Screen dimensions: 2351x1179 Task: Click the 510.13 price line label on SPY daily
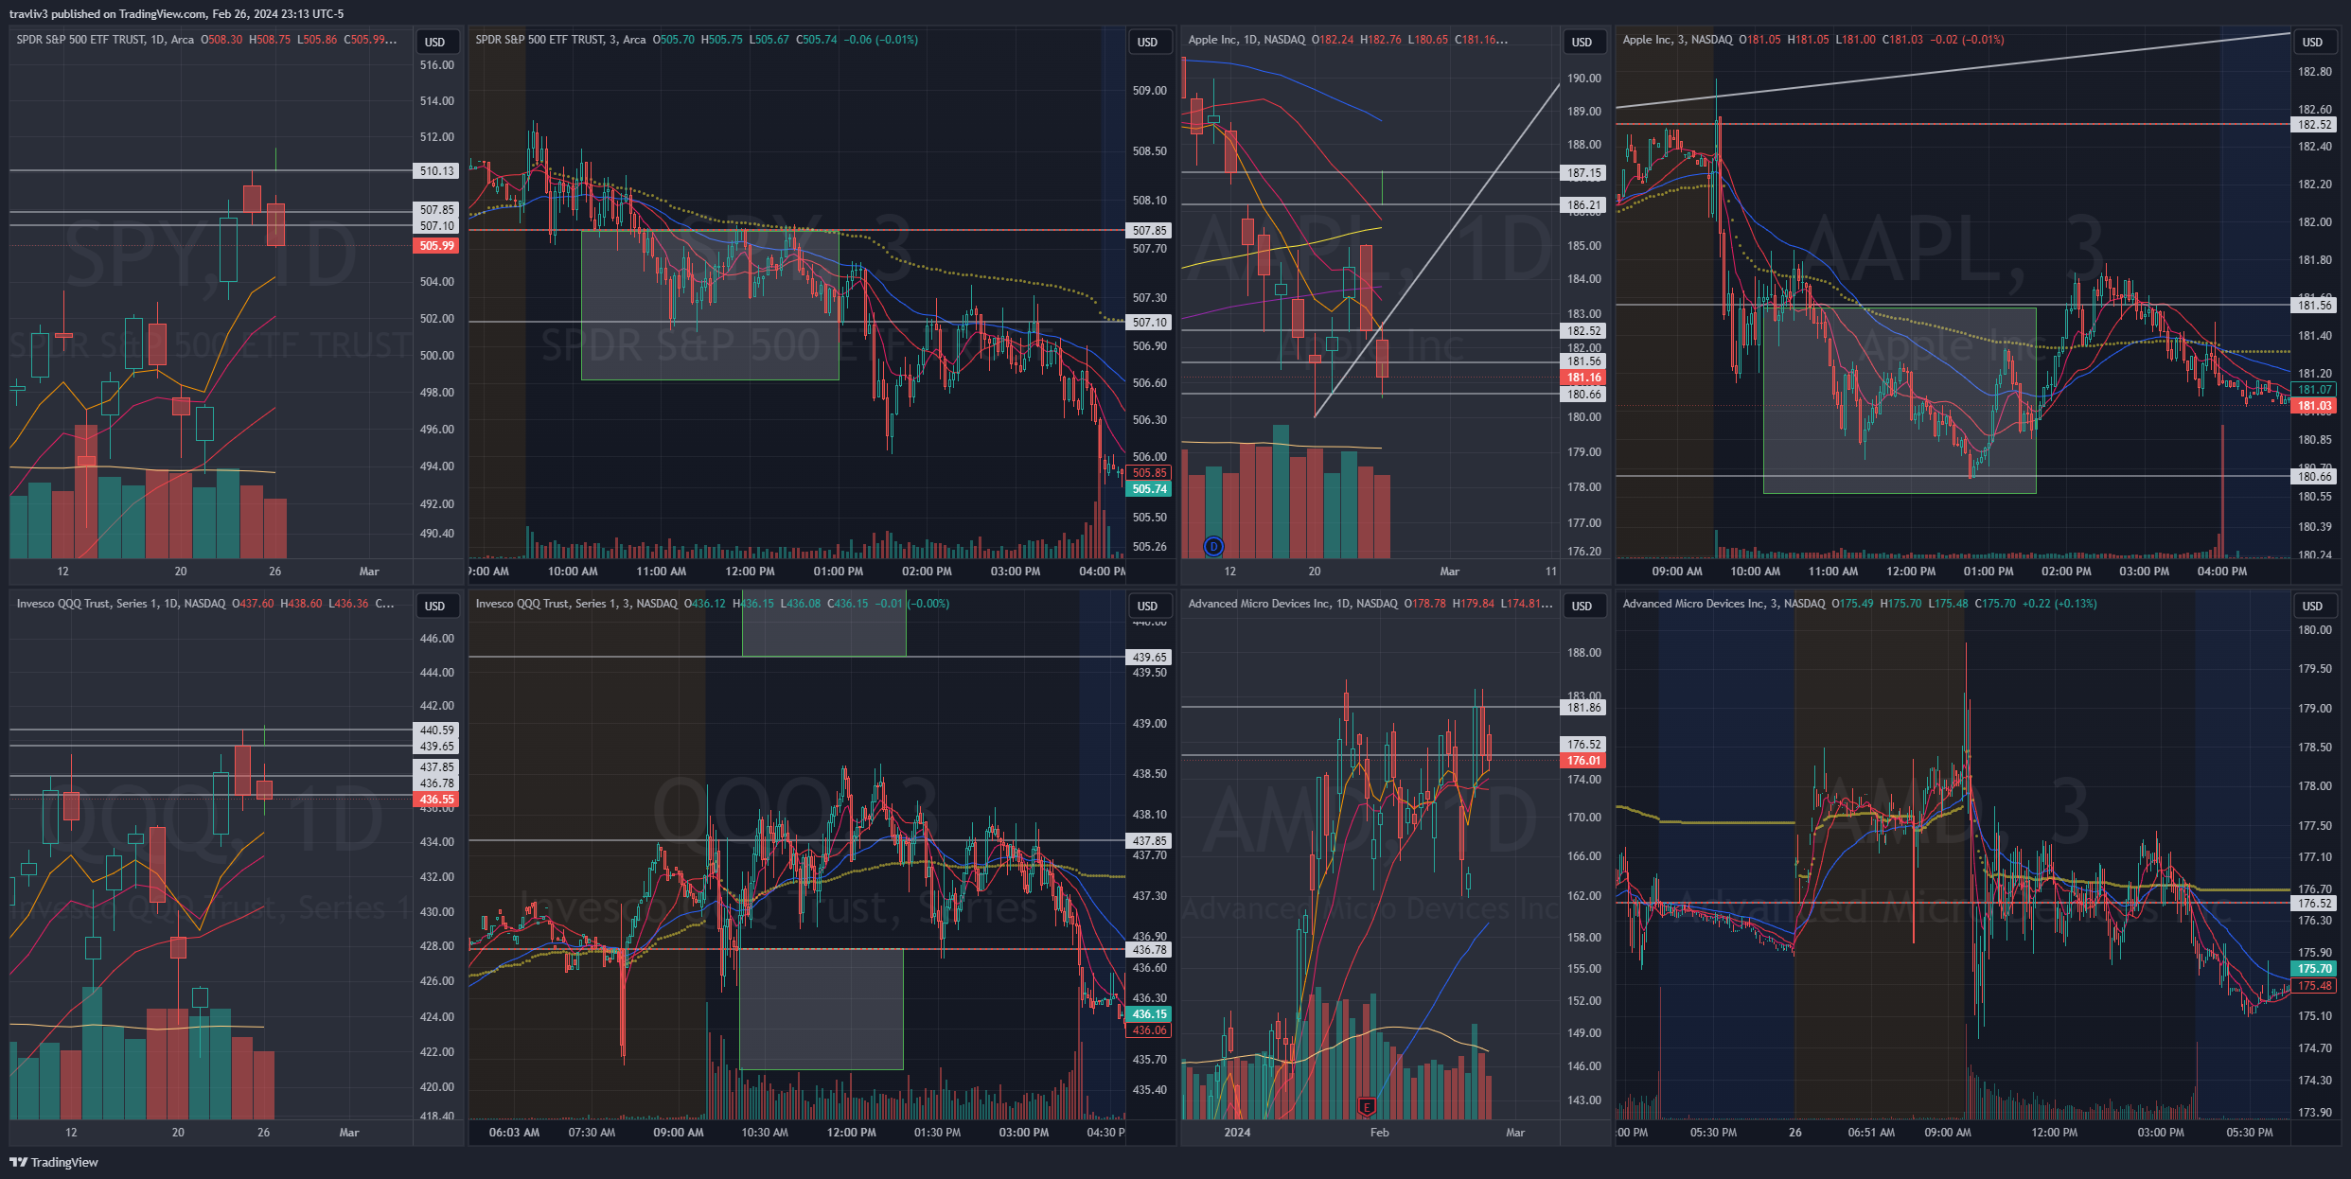436,171
